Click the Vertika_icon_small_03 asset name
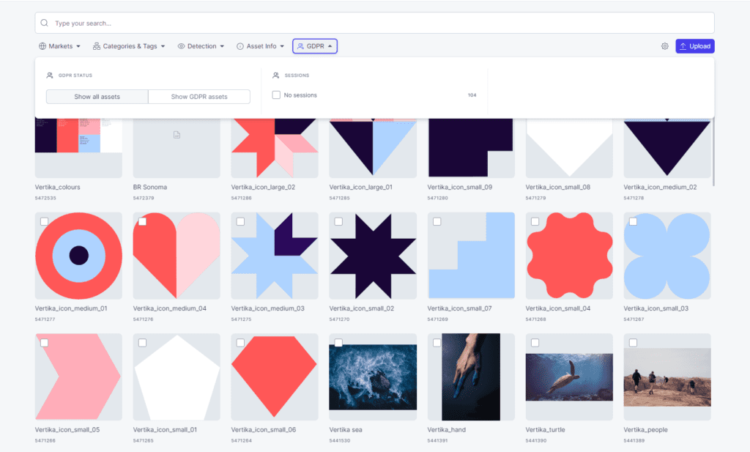Viewport: 750px width, 452px height. click(x=656, y=308)
